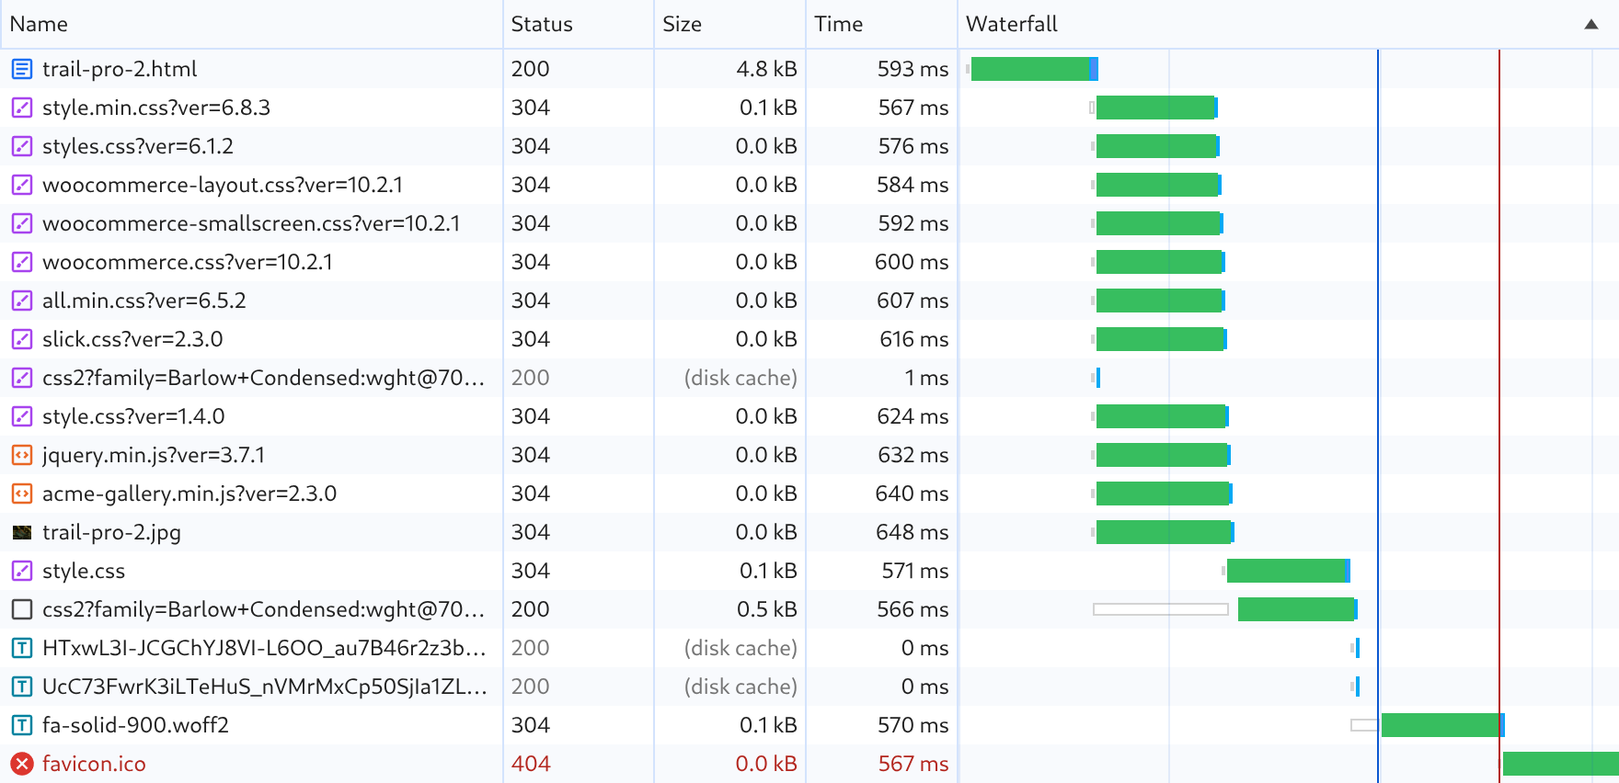1619x783 pixels.
Task: Click the font icon beside the HTxwL3I request
Action: pos(22,648)
